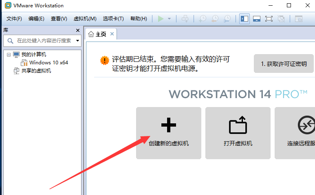Click the 获取许可证密钥 button
The width and height of the screenshot is (315, 195).
[x=284, y=64]
